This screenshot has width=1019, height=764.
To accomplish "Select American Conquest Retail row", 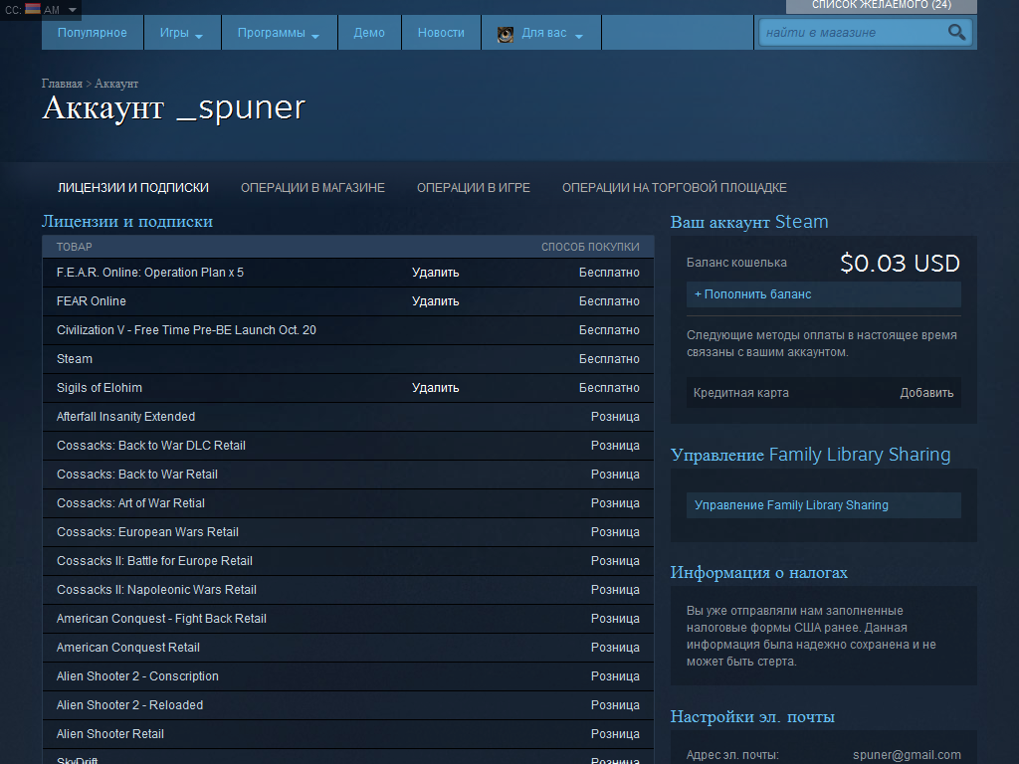I will (x=347, y=647).
